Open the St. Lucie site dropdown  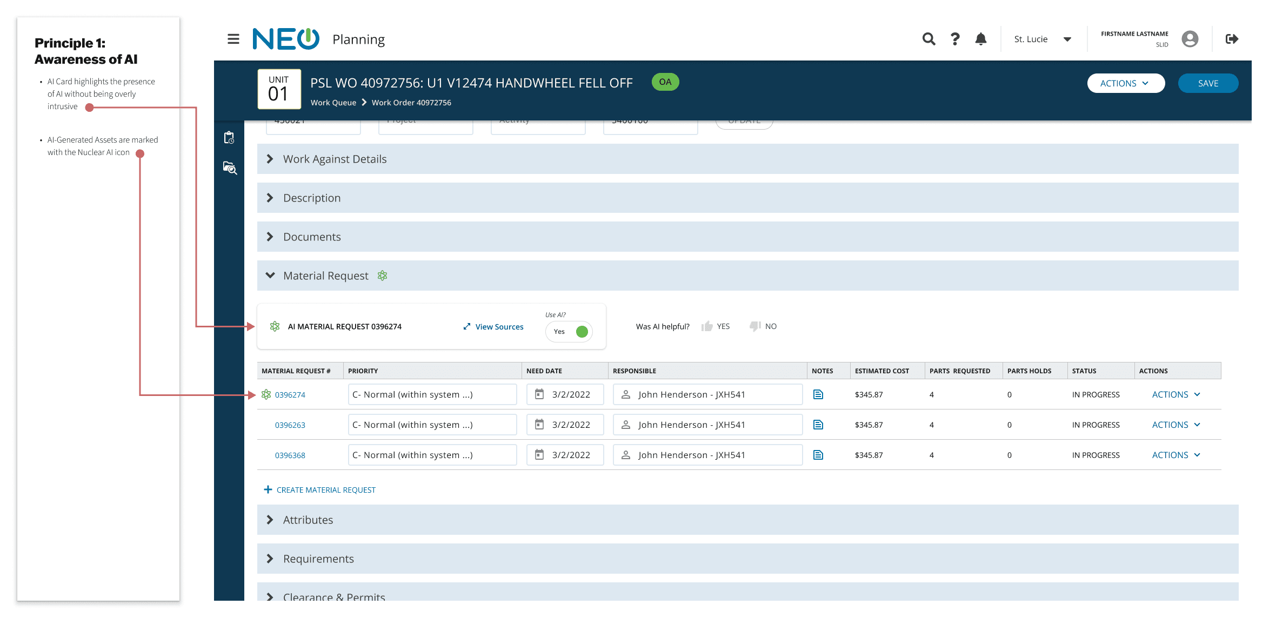(x=1042, y=39)
